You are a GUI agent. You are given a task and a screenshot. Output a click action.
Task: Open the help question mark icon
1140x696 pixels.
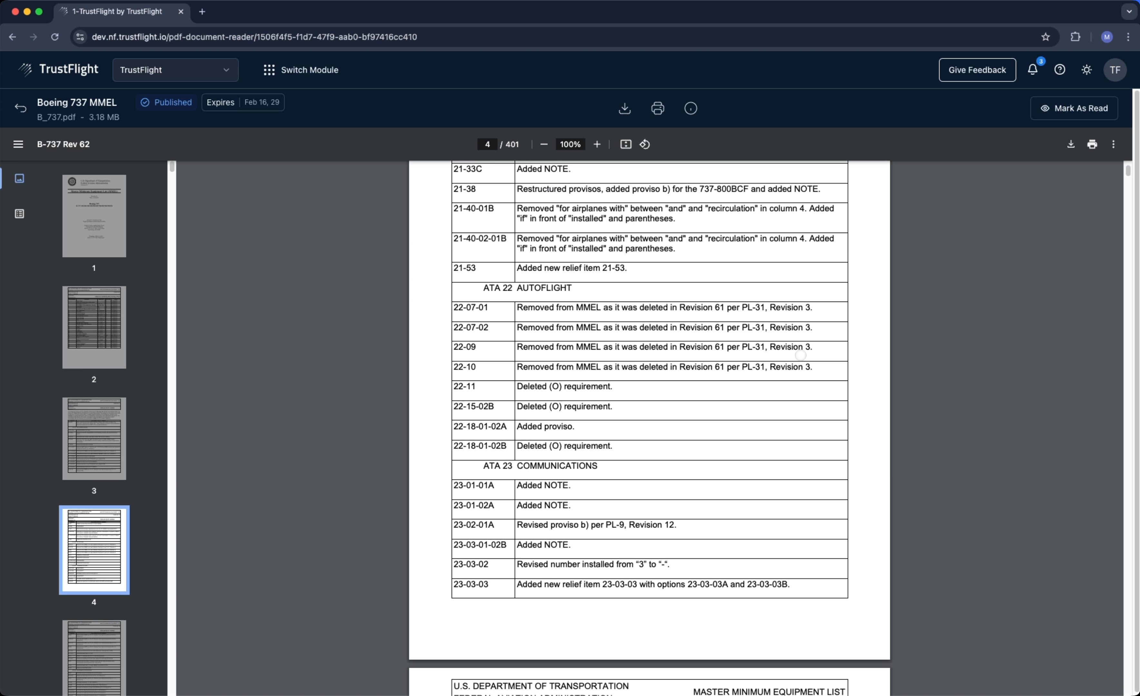coord(1059,70)
